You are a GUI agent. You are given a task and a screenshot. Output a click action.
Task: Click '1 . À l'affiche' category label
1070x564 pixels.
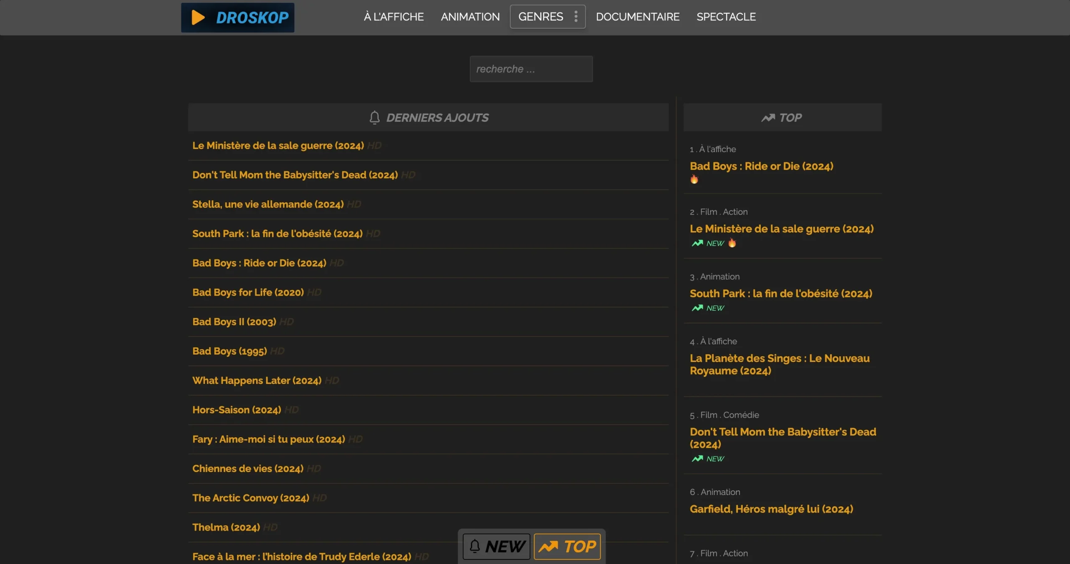coord(713,149)
